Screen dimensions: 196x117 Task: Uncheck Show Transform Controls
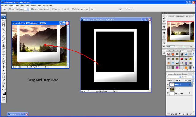pyautogui.click(x=32, y=9)
